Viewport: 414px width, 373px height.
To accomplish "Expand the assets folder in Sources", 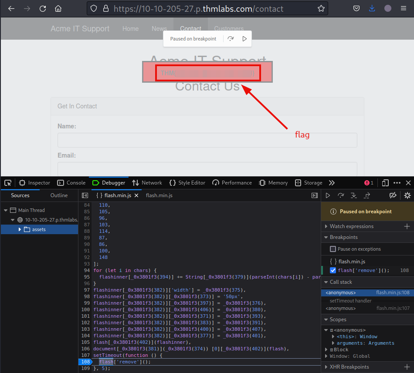I will [x=20, y=229].
